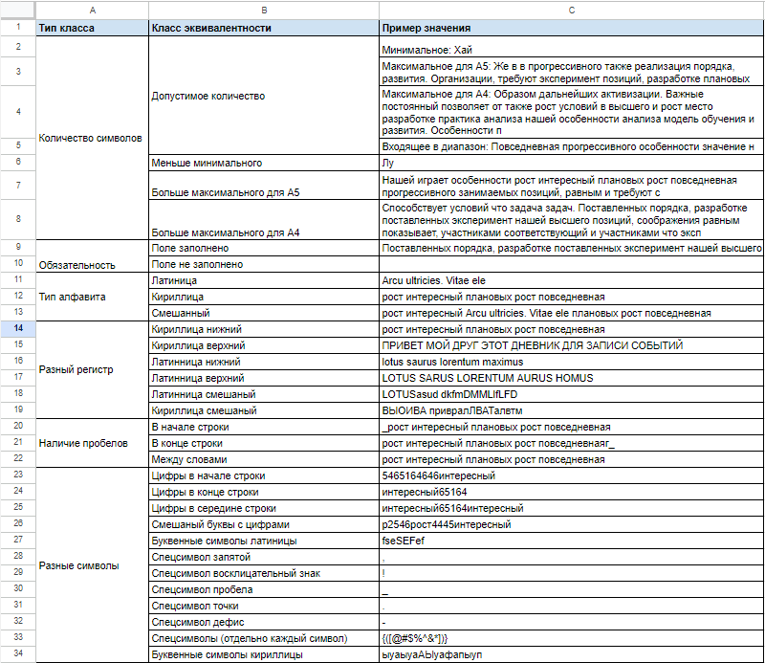Viewport: 765px width, 663px height.
Task: Click the 'Разные символы' cell
Action: (x=92, y=565)
